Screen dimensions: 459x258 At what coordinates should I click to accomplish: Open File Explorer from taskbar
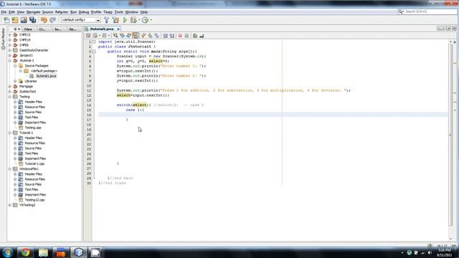coord(43,252)
